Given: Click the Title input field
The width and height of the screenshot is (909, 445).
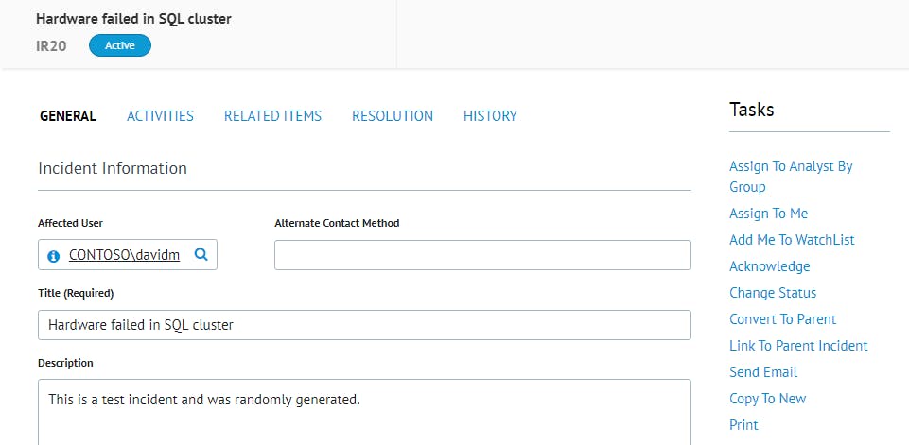Looking at the screenshot, I should point(364,325).
